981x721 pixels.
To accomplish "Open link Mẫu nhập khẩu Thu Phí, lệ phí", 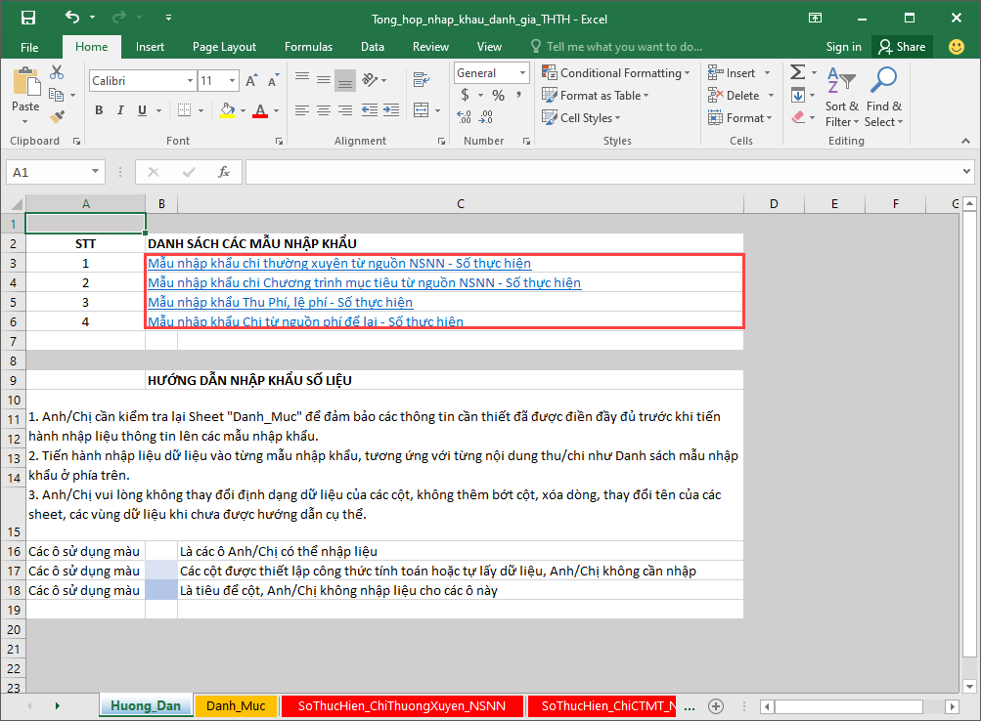I will coord(279,302).
